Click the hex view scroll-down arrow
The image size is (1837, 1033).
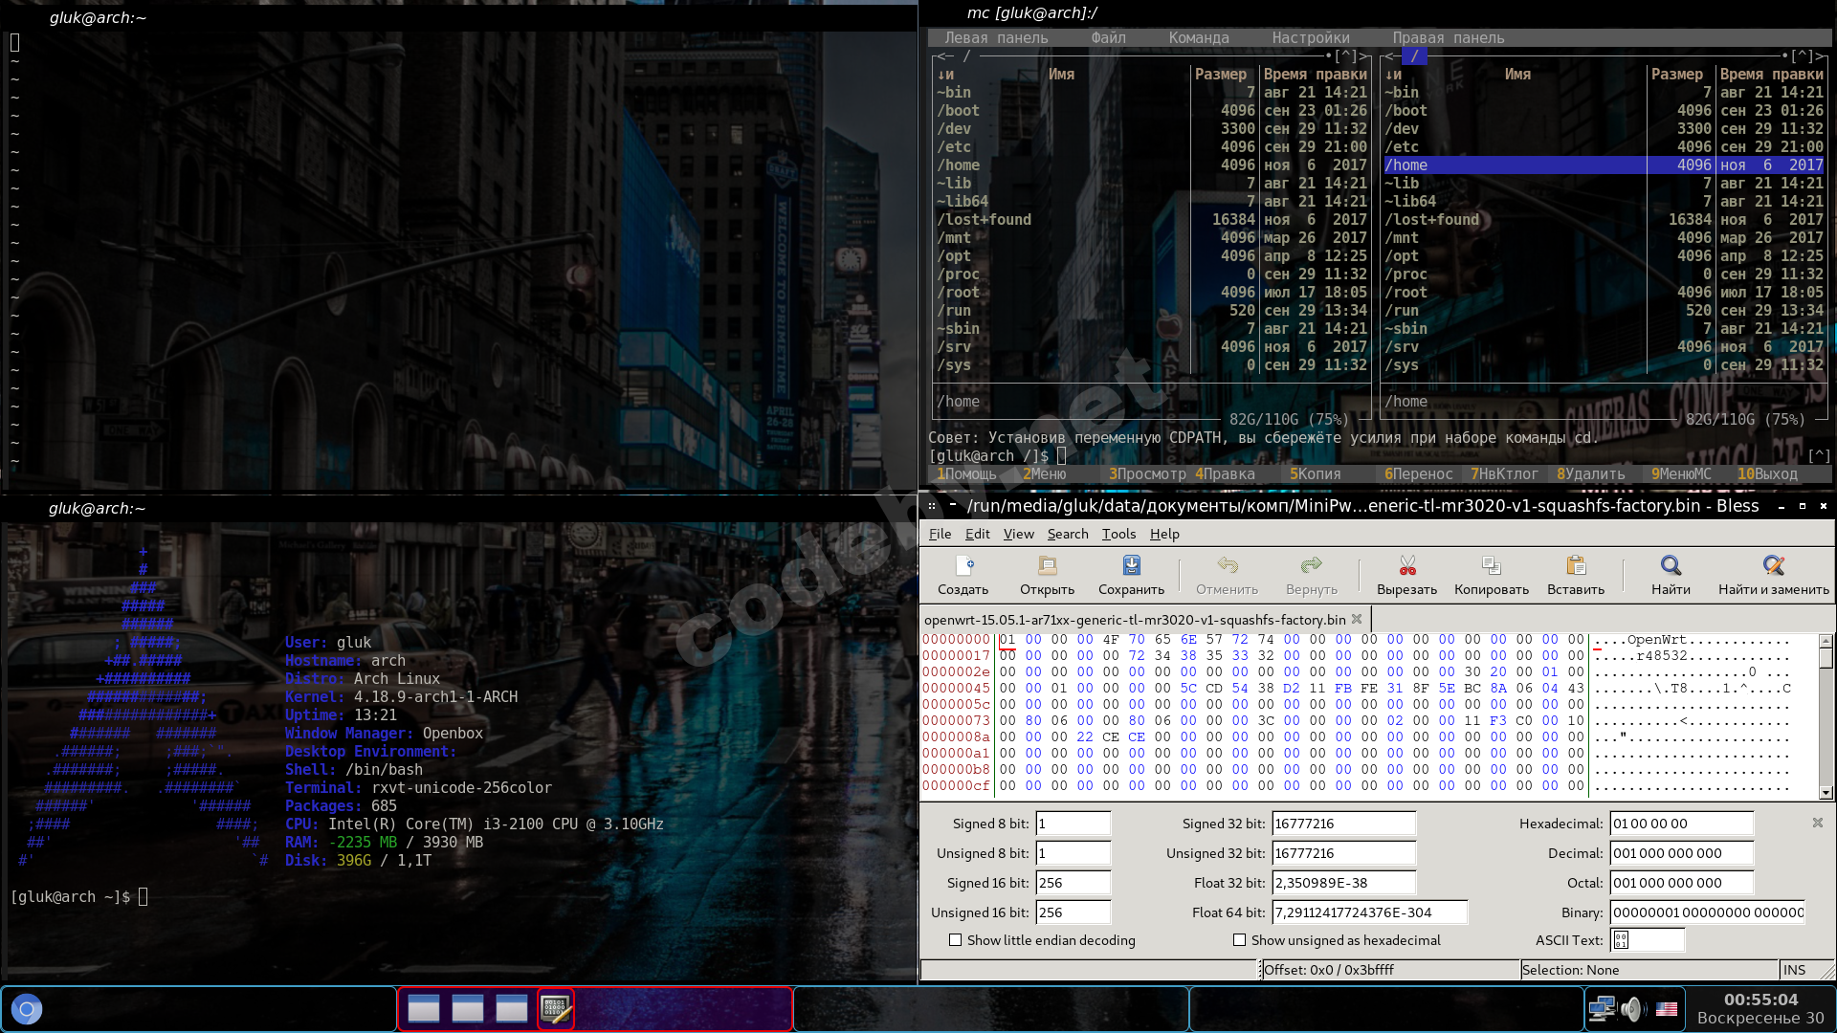[1826, 792]
